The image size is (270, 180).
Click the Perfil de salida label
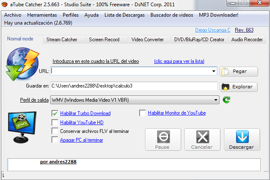34,100
